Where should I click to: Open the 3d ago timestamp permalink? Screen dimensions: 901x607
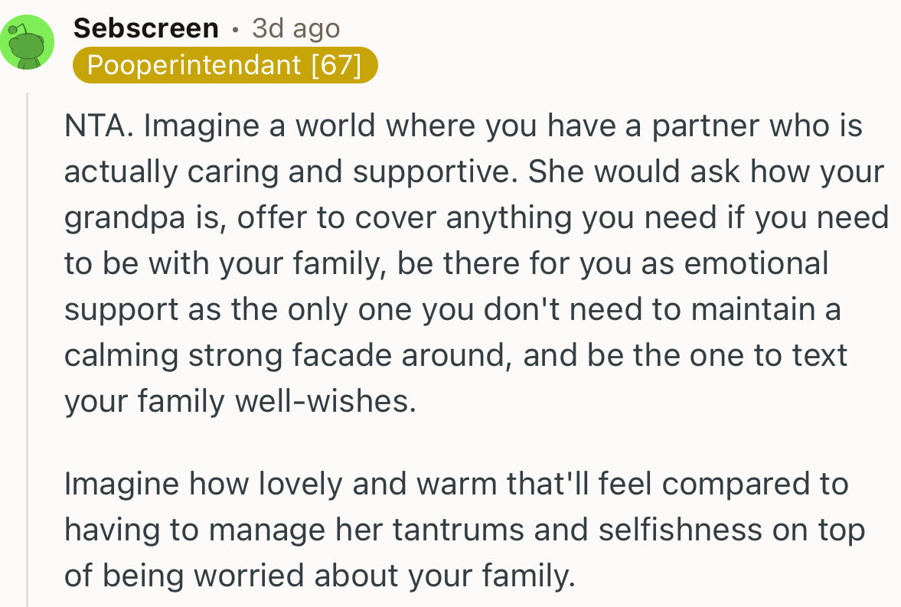coord(295,28)
